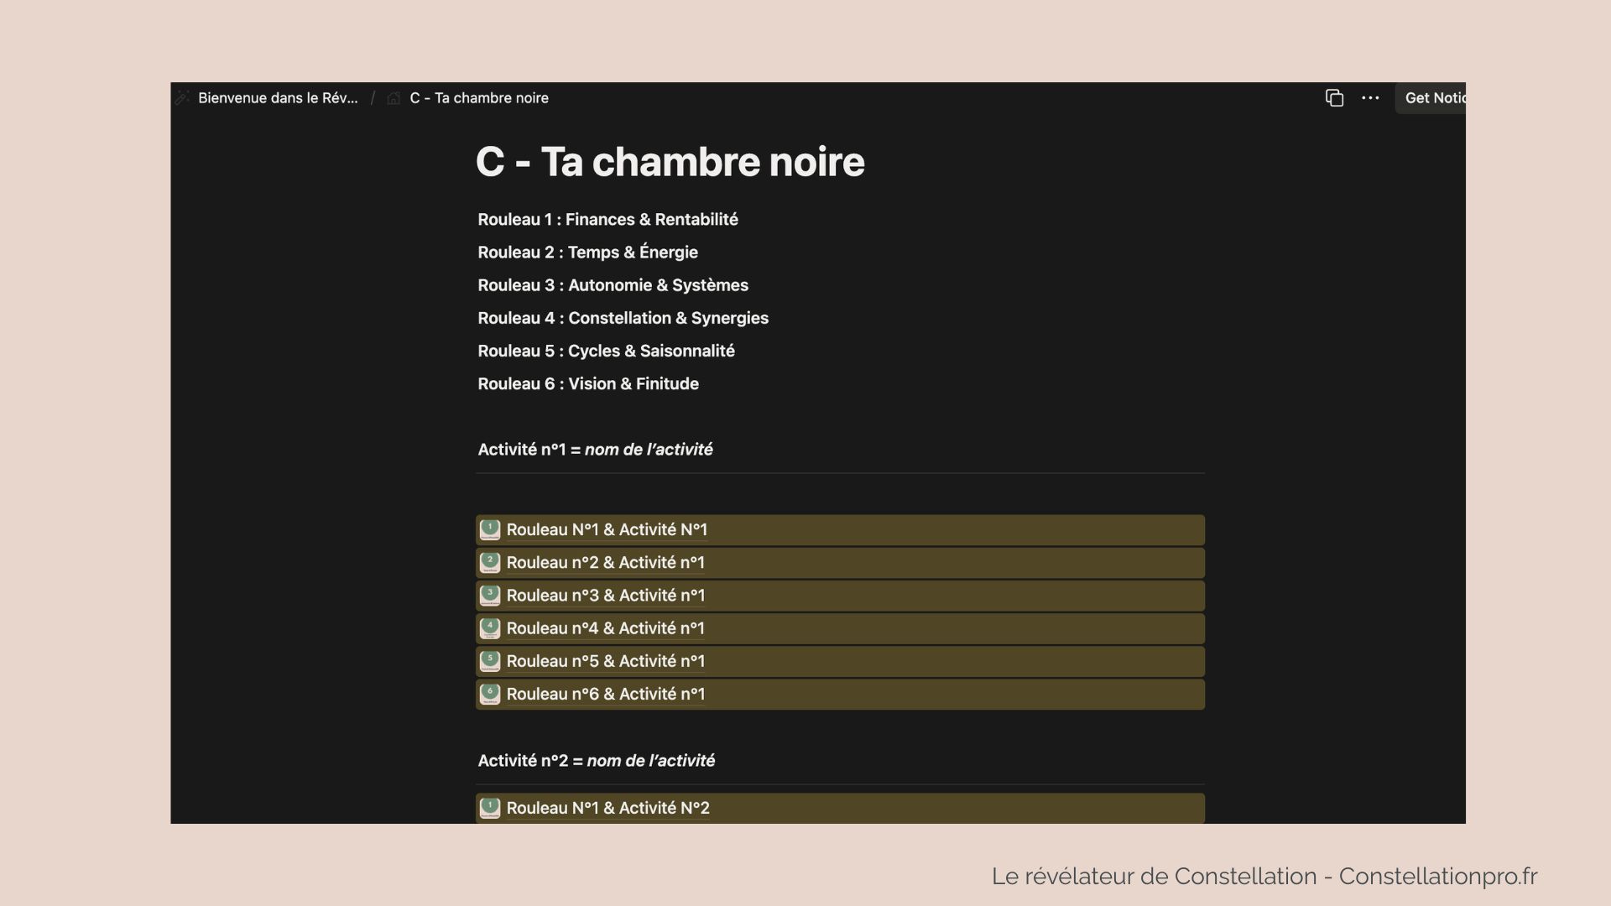Viewport: 1611px width, 906px height.
Task: Open Rouleau n°3 & Activité n°1 page
Action: 605,596
